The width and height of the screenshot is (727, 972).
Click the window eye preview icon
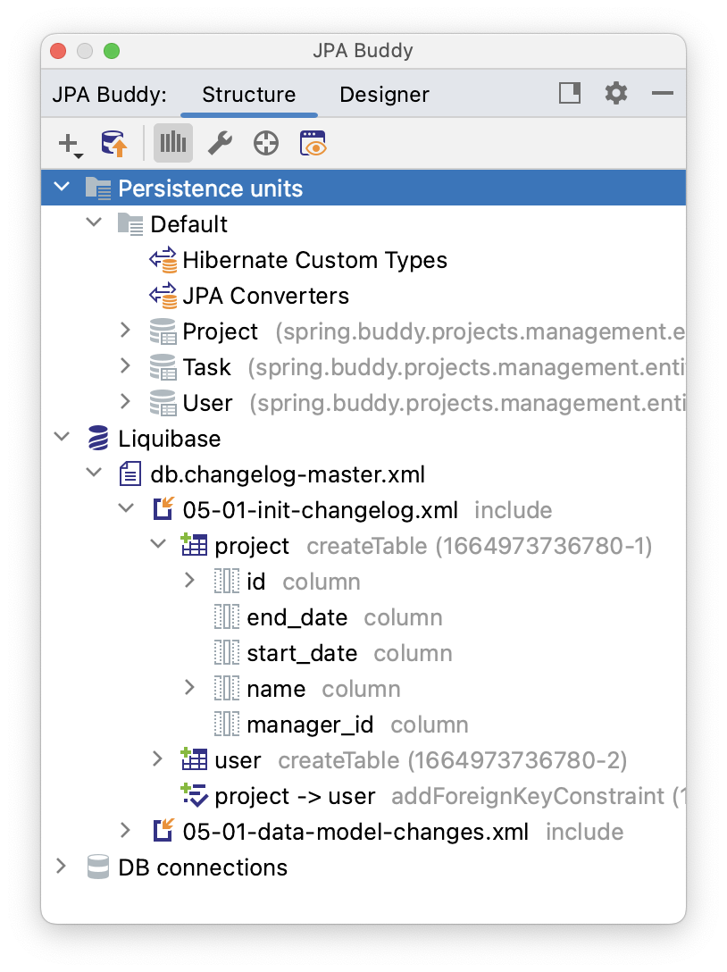313,144
